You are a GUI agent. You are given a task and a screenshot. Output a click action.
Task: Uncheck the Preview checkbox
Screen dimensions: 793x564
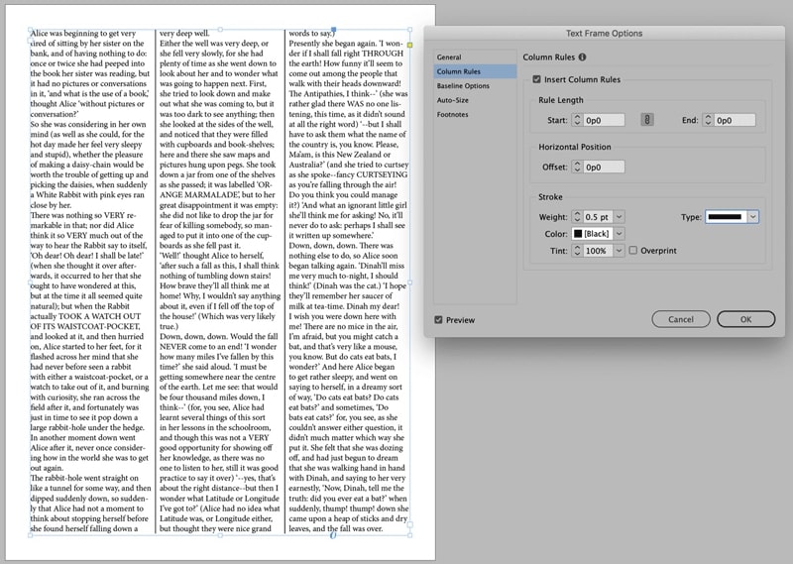pos(438,320)
